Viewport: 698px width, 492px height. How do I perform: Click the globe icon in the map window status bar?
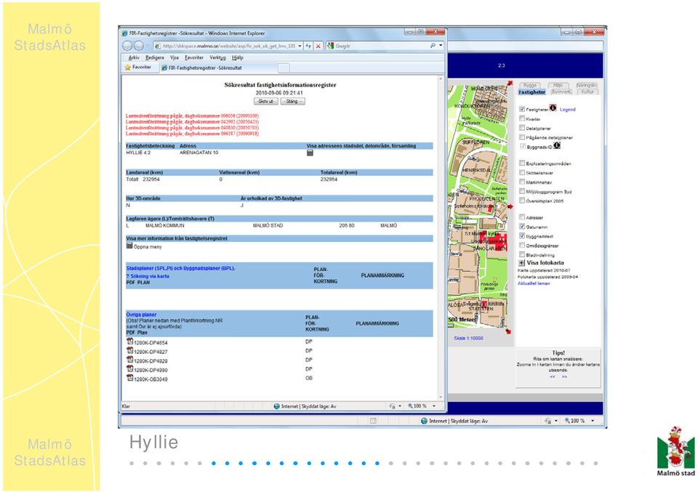pyautogui.click(x=424, y=421)
